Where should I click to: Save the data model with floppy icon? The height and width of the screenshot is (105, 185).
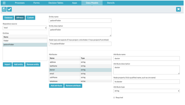click(4, 9)
